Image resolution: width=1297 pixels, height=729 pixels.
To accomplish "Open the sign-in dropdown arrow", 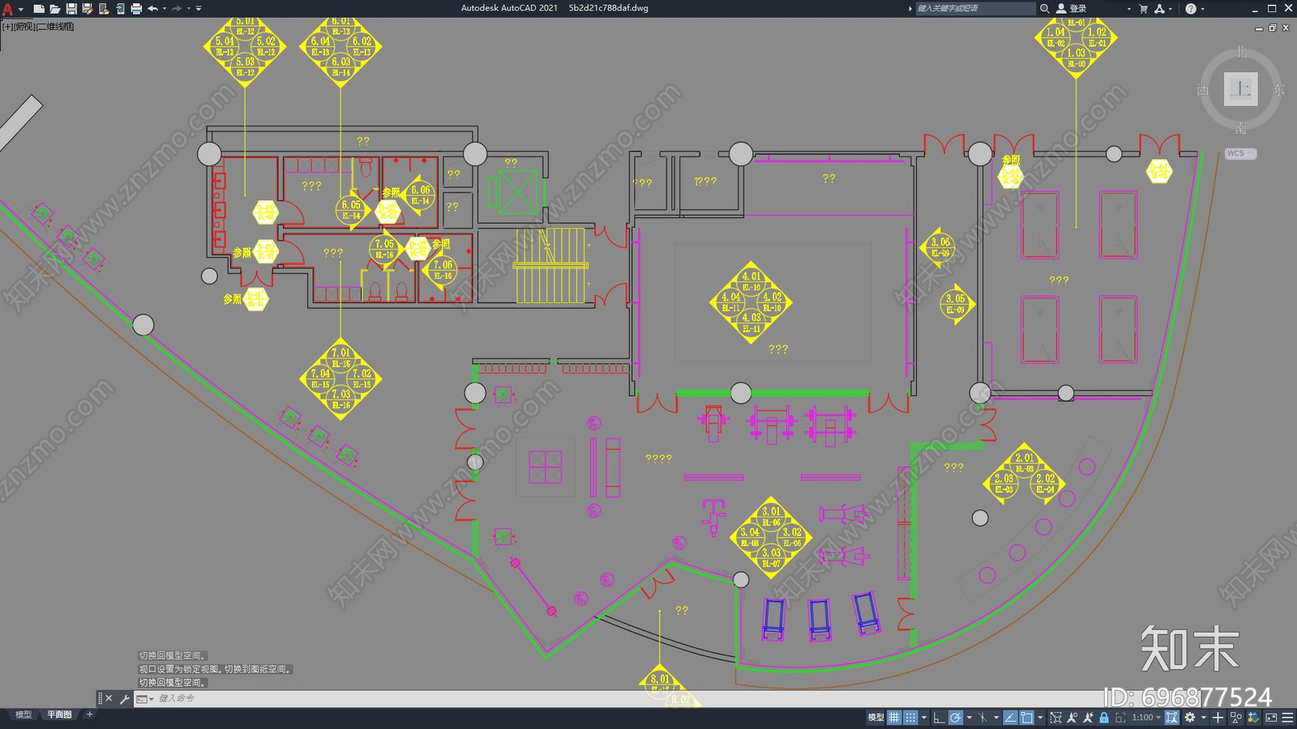I will (x=1128, y=9).
